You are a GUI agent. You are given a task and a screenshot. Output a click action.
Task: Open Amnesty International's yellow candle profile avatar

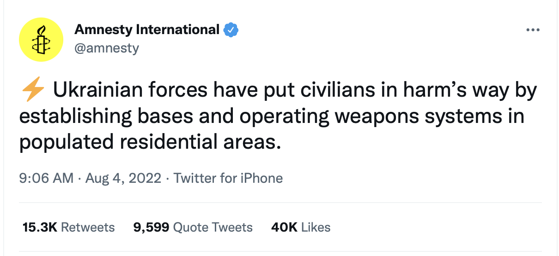pyautogui.click(x=41, y=40)
